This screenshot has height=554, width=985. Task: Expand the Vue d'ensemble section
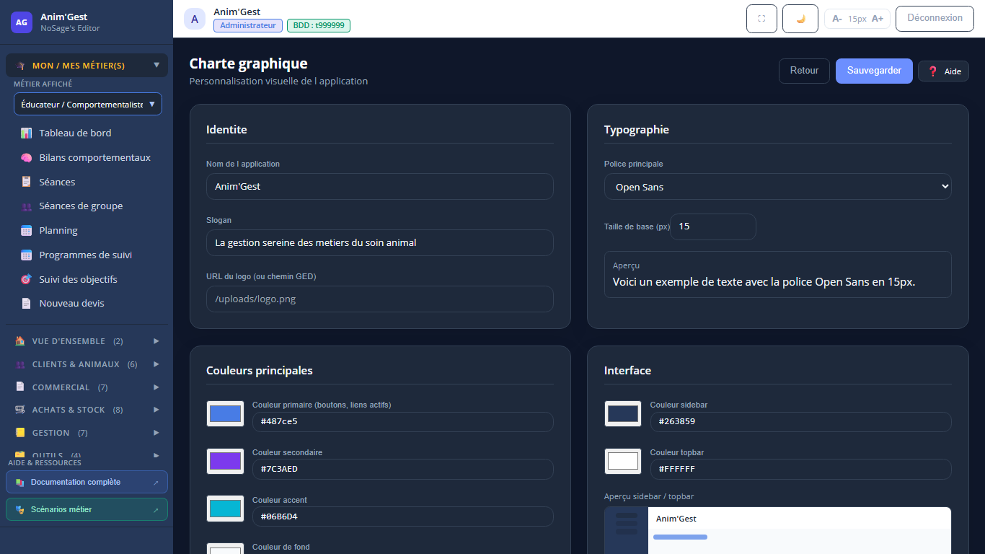pos(87,341)
